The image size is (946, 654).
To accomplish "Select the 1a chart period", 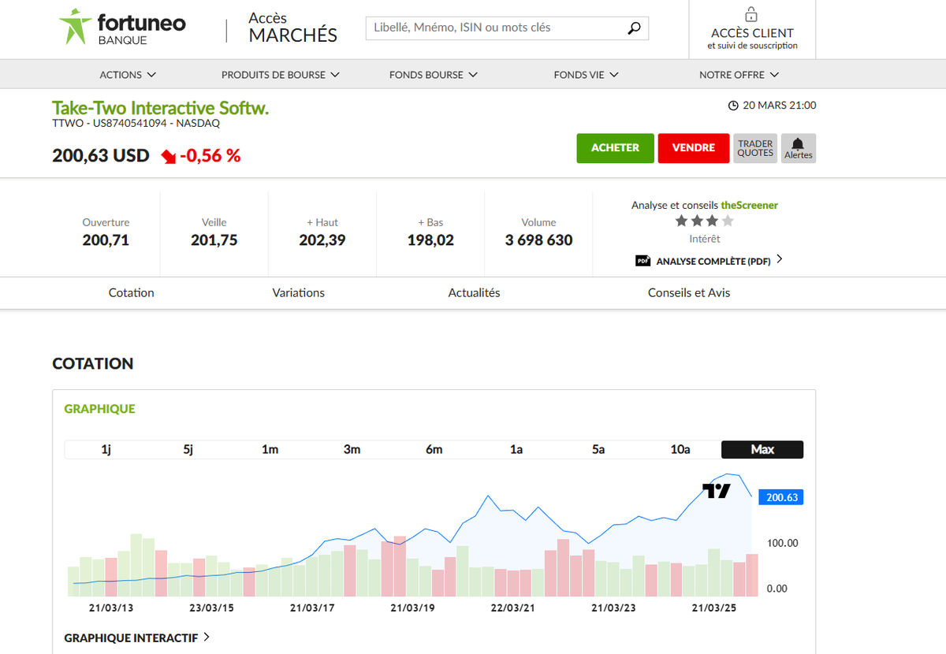I will pos(516,449).
